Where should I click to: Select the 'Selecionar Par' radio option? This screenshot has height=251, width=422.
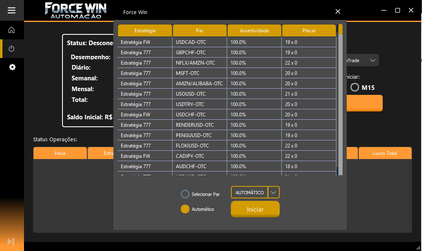pos(185,194)
